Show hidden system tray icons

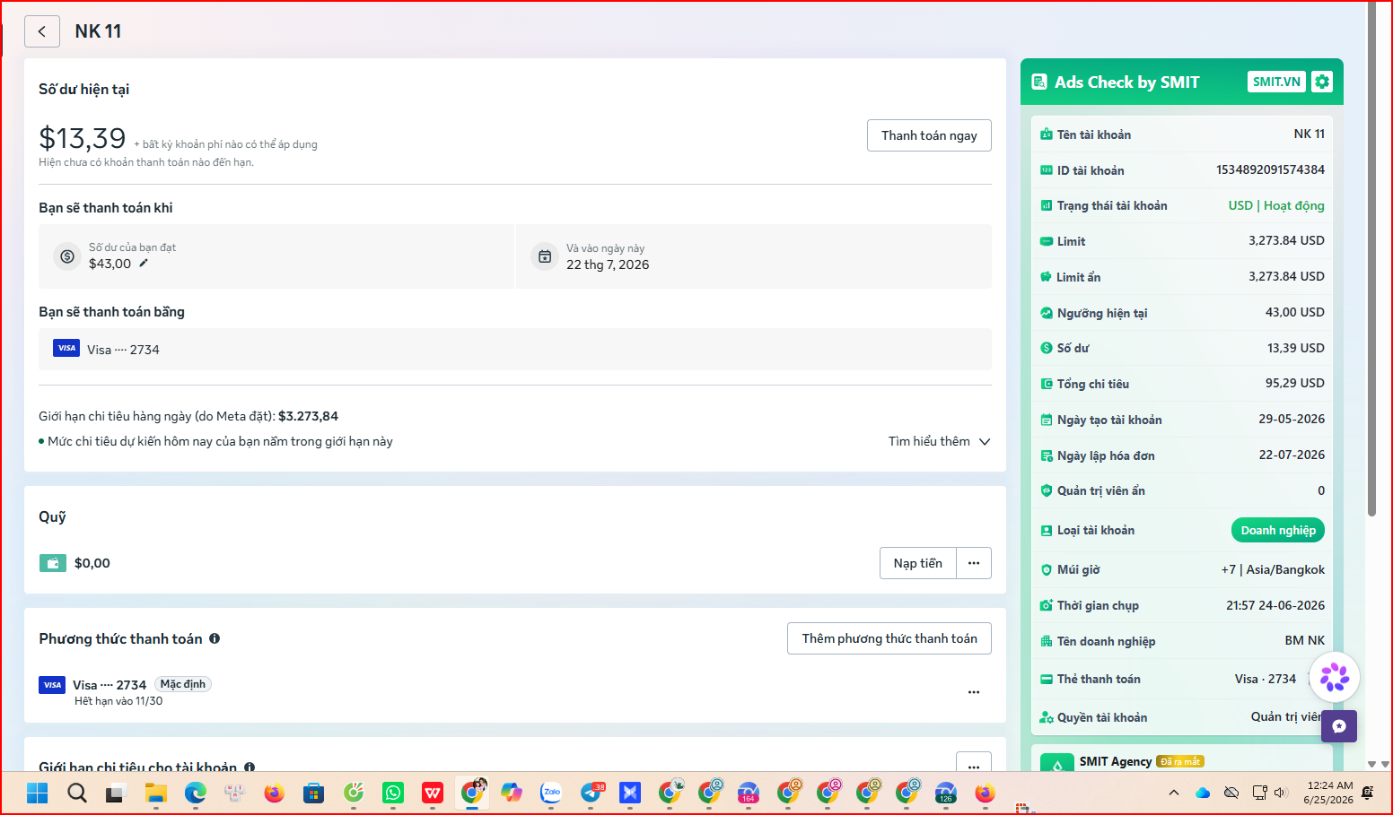(1174, 793)
